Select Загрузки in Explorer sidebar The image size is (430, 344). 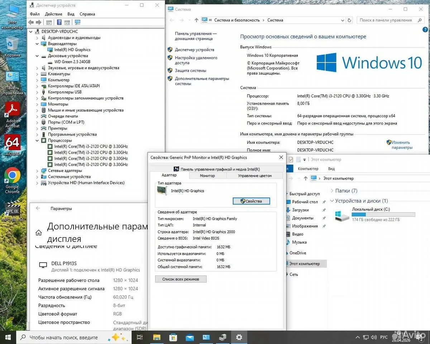coord(300,210)
